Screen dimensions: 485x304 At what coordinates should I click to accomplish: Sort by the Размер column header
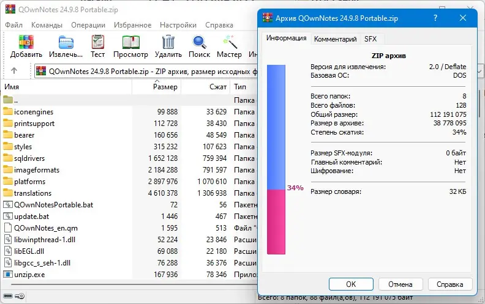pyautogui.click(x=157, y=87)
